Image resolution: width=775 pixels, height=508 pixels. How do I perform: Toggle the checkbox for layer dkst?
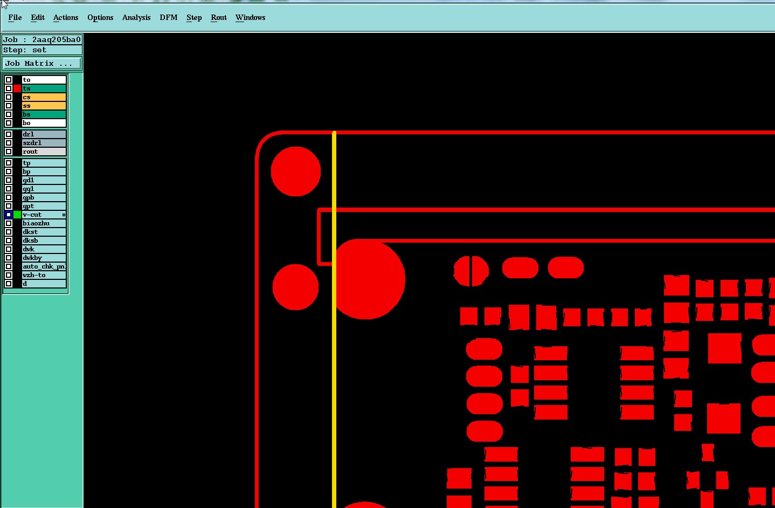[9, 232]
